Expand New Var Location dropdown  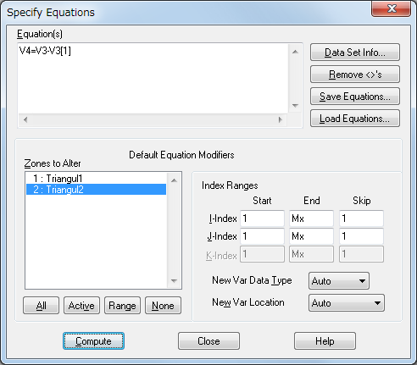(347, 303)
